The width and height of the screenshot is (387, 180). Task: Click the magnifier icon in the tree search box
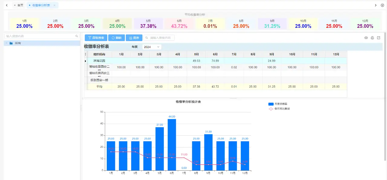[x=76, y=36]
